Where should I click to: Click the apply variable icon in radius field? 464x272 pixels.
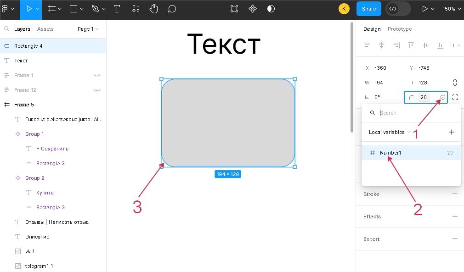(443, 97)
